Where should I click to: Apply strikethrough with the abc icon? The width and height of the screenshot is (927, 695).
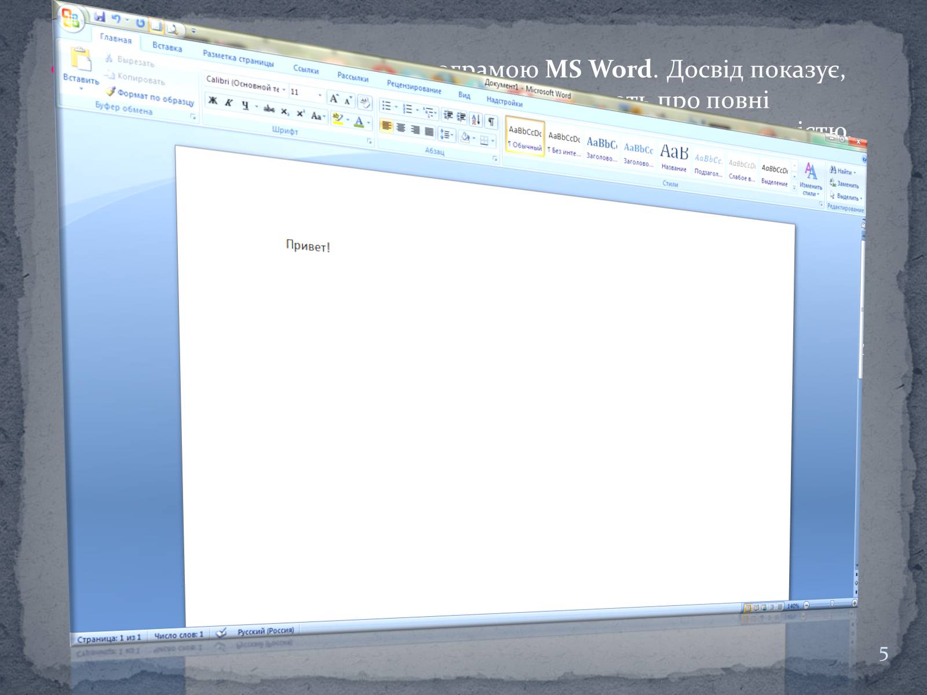[x=269, y=108]
